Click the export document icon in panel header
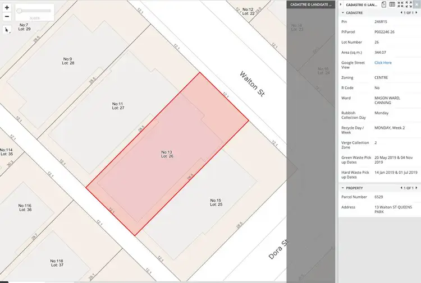The width and height of the screenshot is (421, 283). pyautogui.click(x=383, y=4)
